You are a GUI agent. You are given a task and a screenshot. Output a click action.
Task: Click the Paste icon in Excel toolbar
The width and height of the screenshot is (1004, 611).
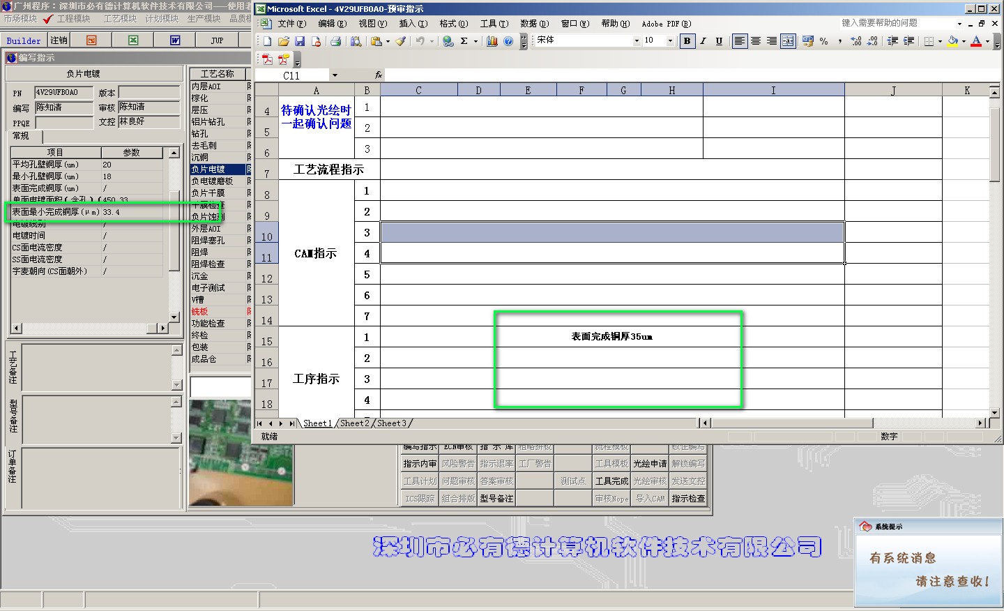click(x=376, y=41)
